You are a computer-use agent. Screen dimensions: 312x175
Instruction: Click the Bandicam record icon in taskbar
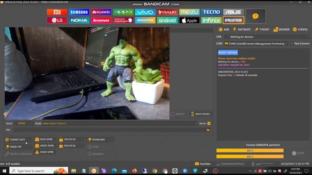tap(215, 171)
